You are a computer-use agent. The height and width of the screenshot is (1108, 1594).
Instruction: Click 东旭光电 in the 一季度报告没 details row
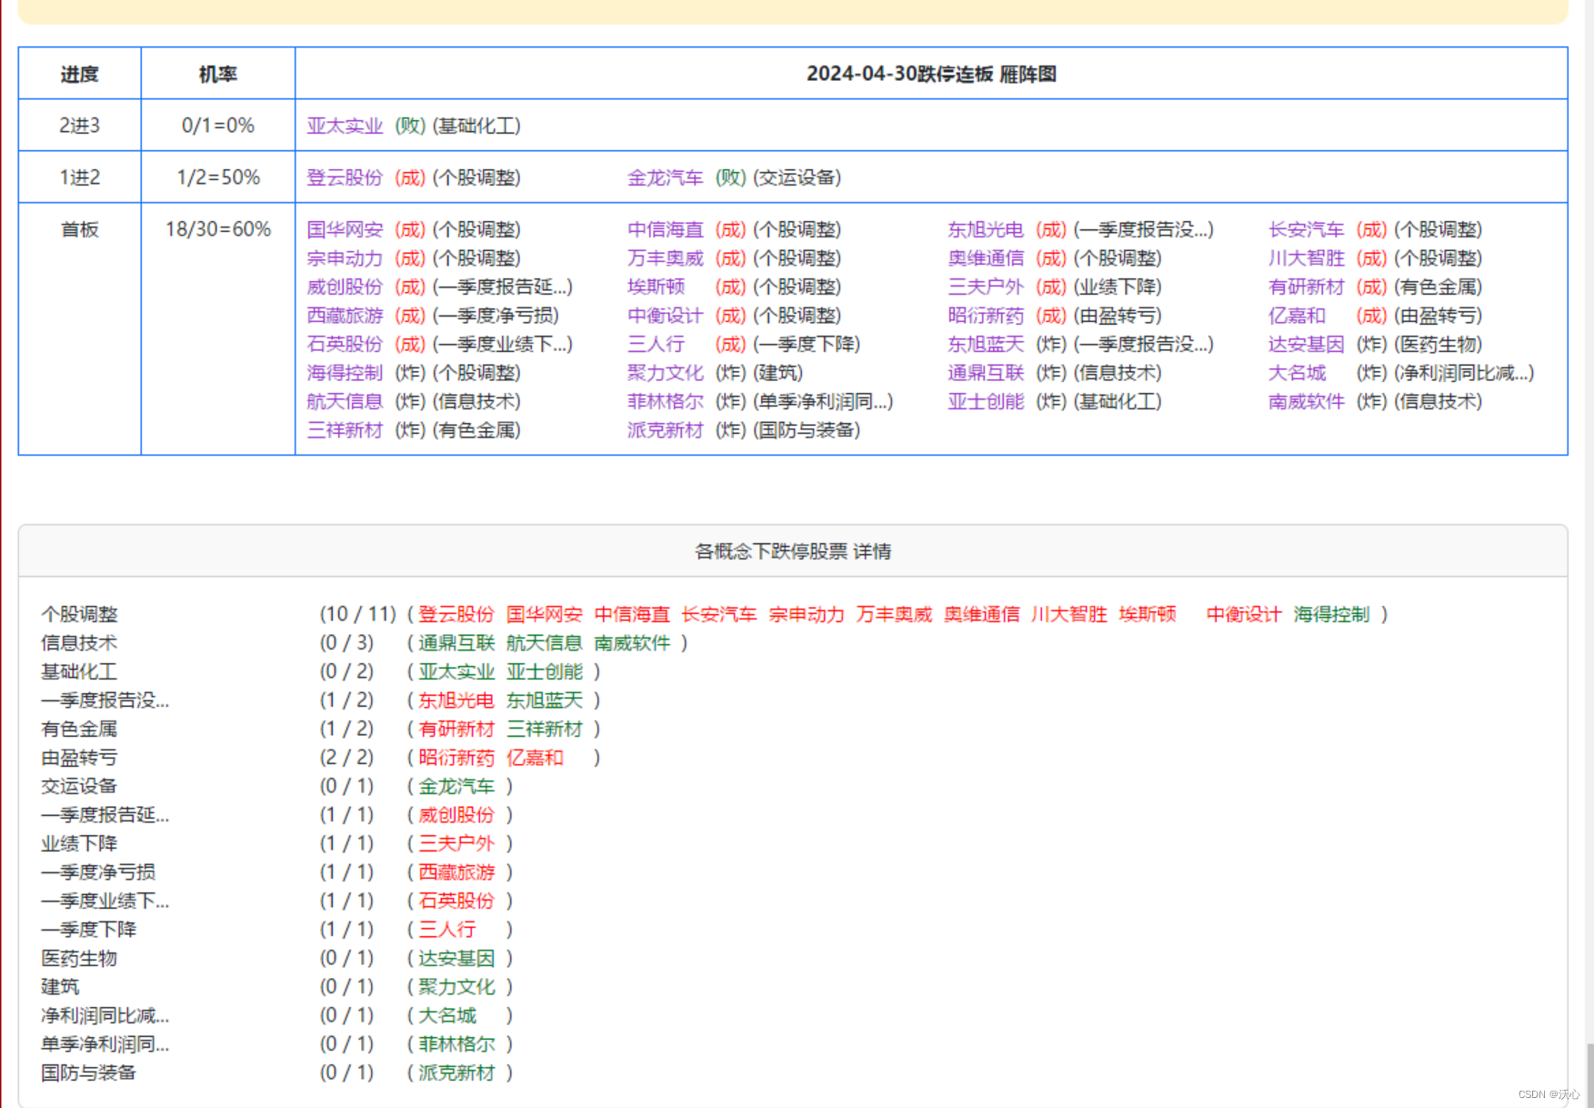tap(456, 700)
